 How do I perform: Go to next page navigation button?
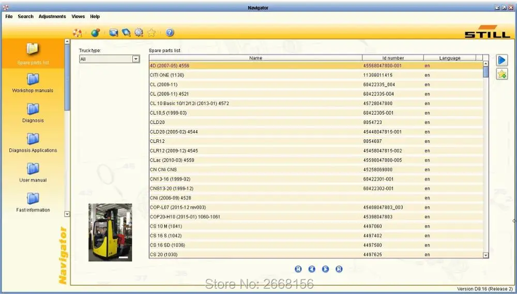click(x=325, y=269)
